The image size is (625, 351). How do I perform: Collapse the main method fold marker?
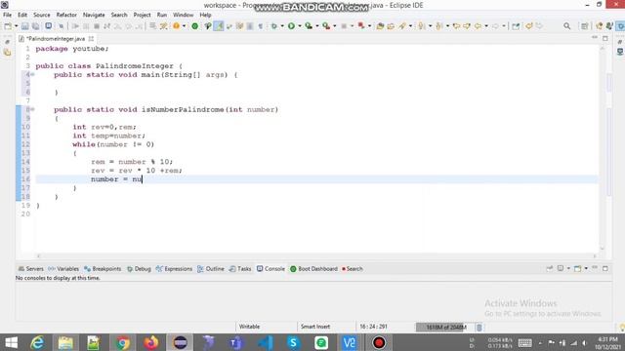(x=32, y=75)
